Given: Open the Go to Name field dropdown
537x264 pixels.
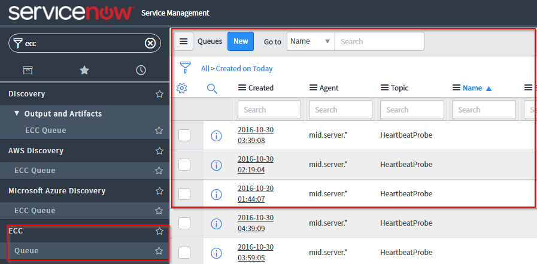Looking at the screenshot, I should (311, 41).
